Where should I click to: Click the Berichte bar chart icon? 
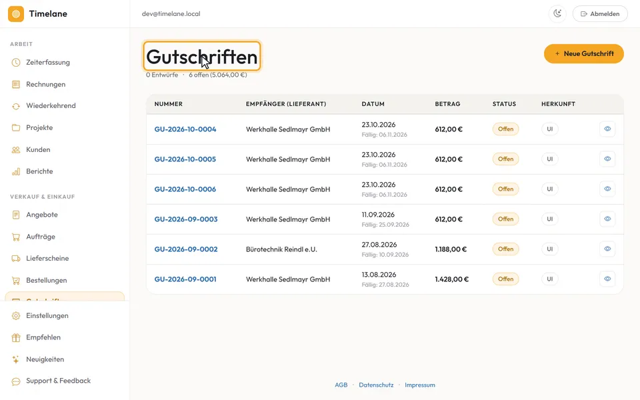(16, 171)
